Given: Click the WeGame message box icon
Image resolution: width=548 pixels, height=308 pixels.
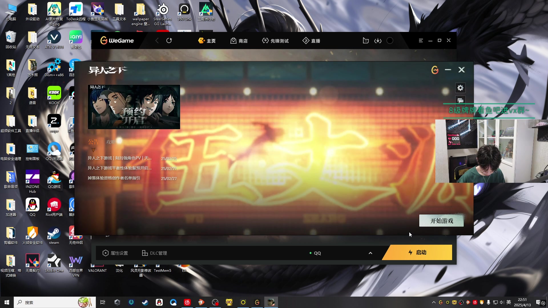Looking at the screenshot, I should pyautogui.click(x=366, y=40).
